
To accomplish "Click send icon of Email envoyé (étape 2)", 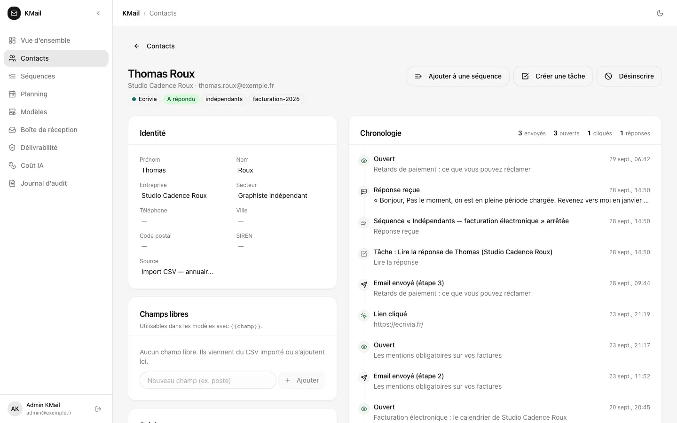I will [x=363, y=378].
